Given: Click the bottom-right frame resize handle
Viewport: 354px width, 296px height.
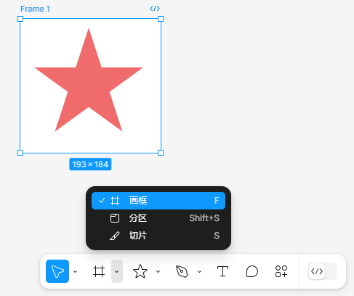Looking at the screenshot, I should click(x=161, y=153).
